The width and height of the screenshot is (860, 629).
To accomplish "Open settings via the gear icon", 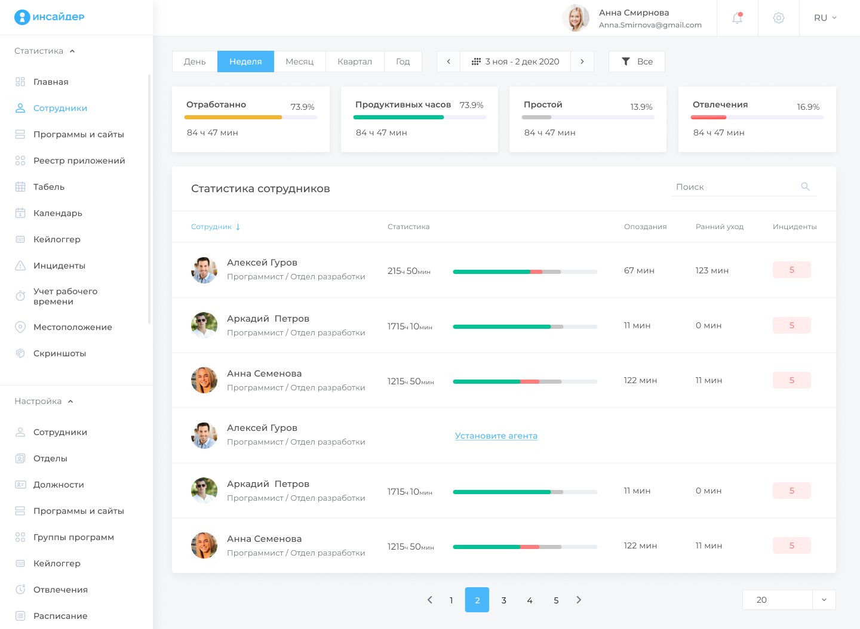I will point(778,18).
